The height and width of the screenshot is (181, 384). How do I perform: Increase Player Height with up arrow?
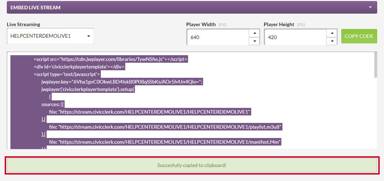[332, 33]
